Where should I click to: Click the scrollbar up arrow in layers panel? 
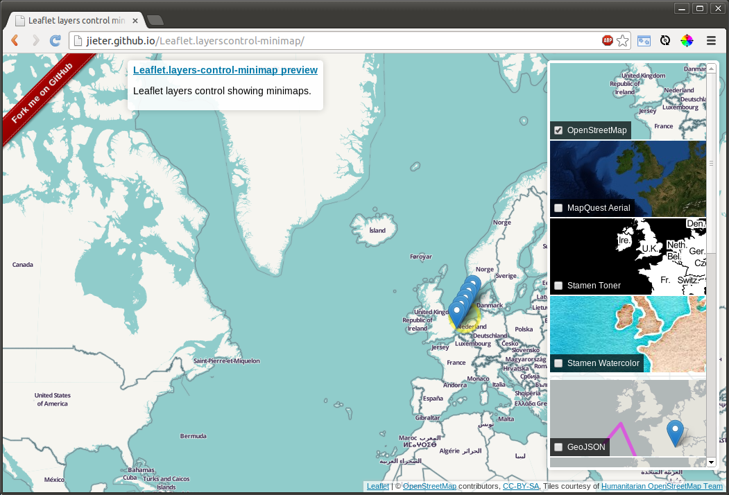point(710,67)
